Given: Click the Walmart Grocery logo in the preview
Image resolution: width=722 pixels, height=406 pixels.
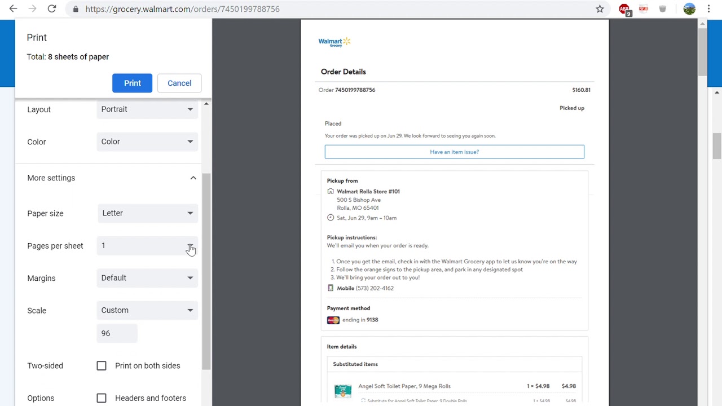Looking at the screenshot, I should 334,42.
